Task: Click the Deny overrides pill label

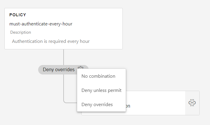Action: click(x=59, y=69)
